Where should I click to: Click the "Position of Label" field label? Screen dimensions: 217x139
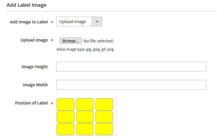point(31,103)
